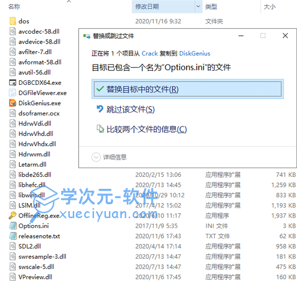Select the libwim.dll file icon
297x285 pixels.
tap(13, 195)
